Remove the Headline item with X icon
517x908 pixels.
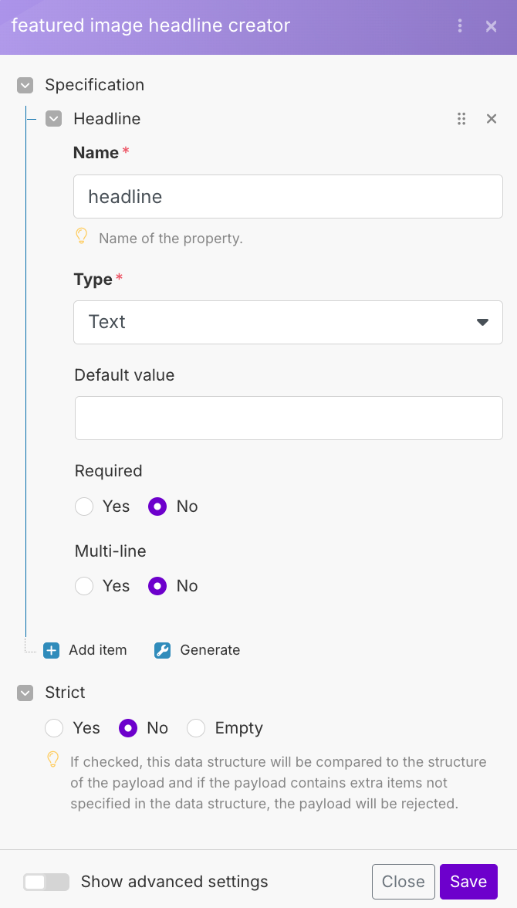491,119
